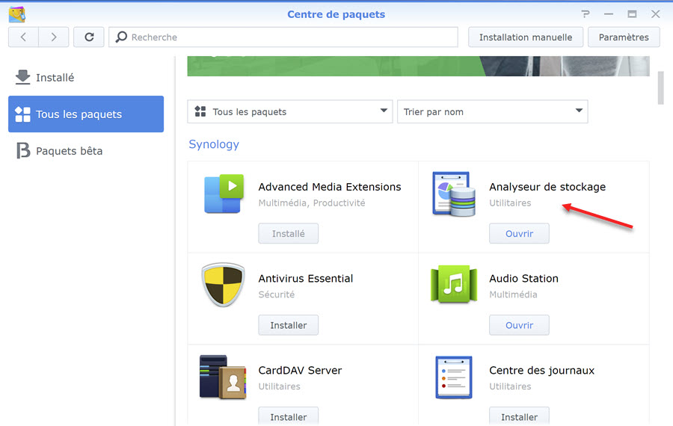
Task: Click the Synology section heading
Action: (214, 144)
